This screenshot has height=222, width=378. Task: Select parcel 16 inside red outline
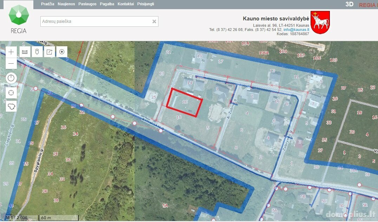185,102
